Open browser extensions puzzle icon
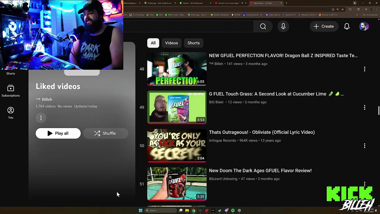380x214 pixels. (x=350, y=9)
